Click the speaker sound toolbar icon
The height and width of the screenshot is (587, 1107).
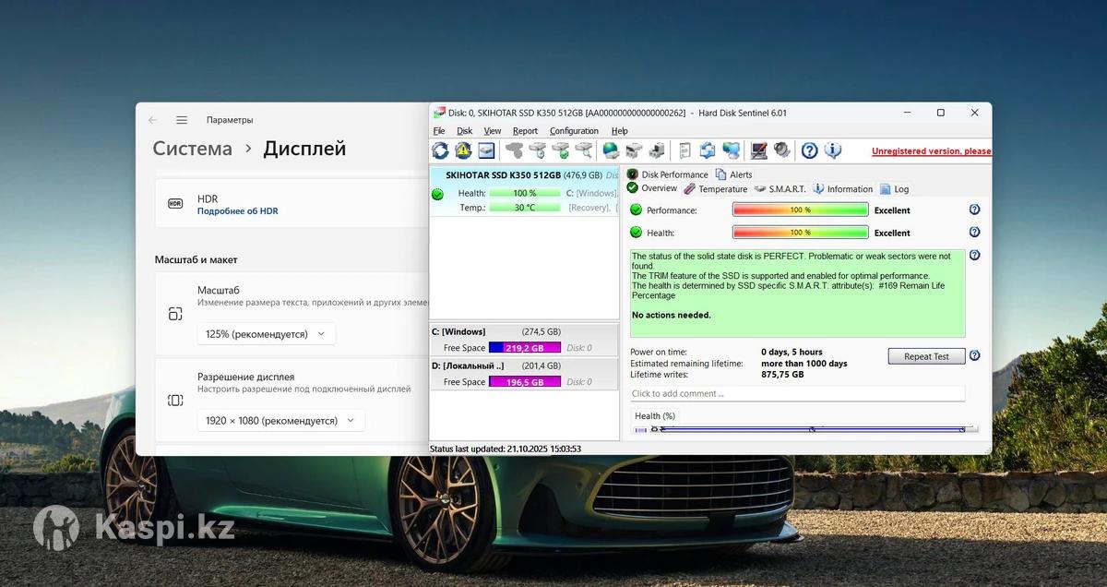[781, 150]
